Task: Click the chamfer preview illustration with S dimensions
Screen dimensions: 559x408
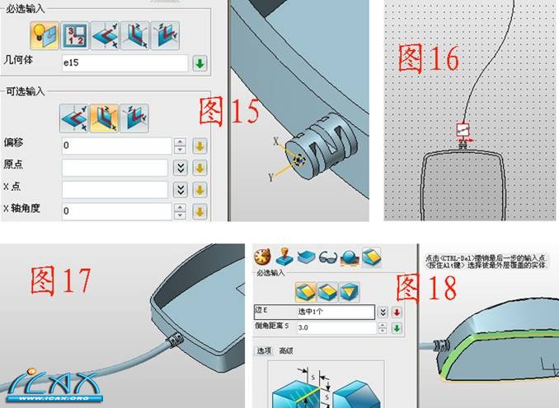Action: pyautogui.click(x=326, y=384)
